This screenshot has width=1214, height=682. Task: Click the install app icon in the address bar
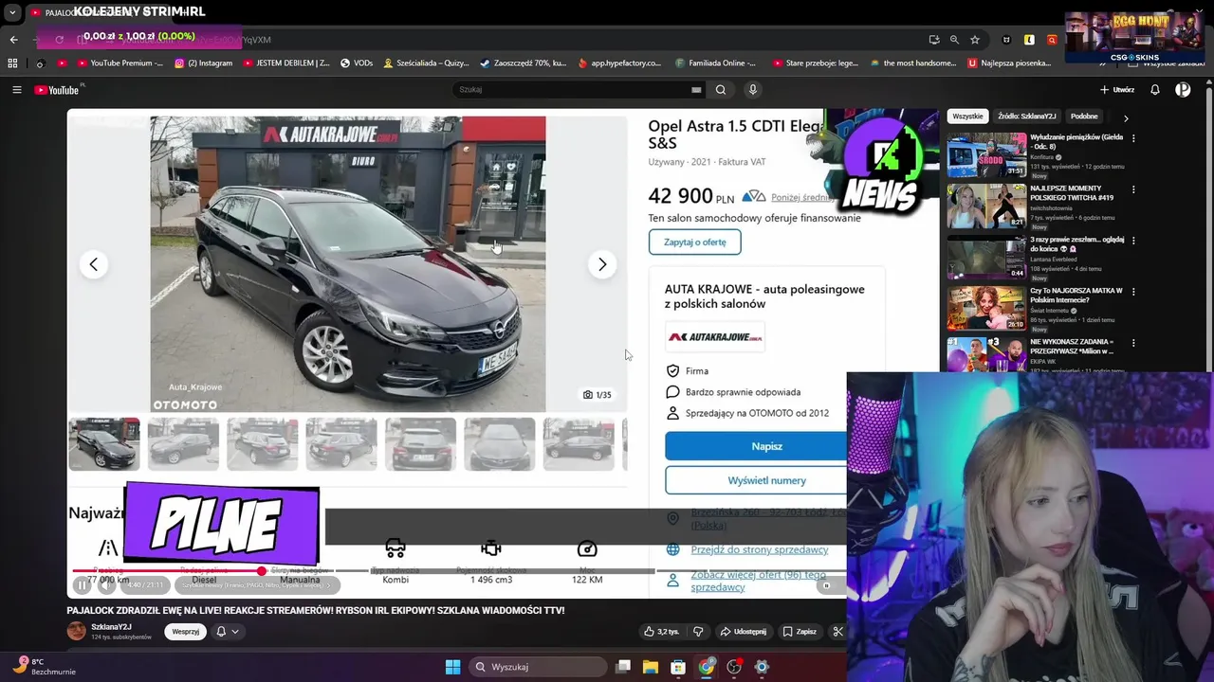pyautogui.click(x=934, y=40)
